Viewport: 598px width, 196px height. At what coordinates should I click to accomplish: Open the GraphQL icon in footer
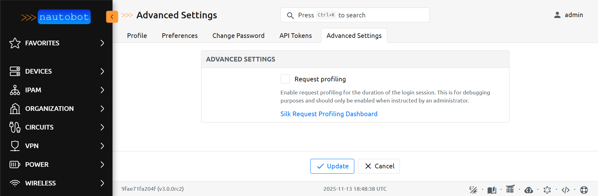547,189
